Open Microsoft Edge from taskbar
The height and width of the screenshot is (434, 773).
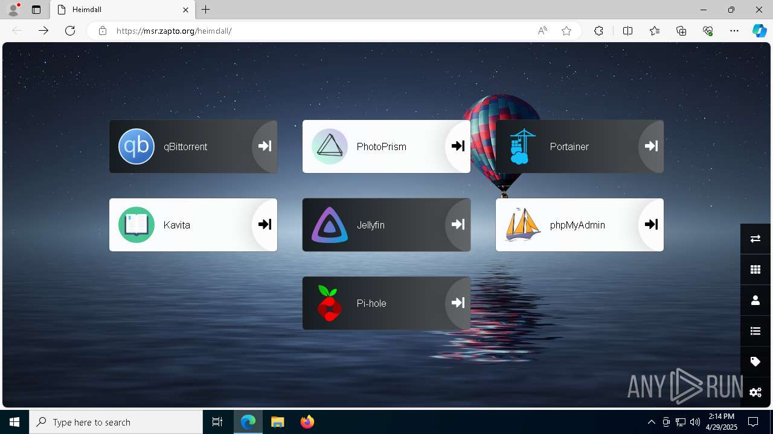pos(248,422)
